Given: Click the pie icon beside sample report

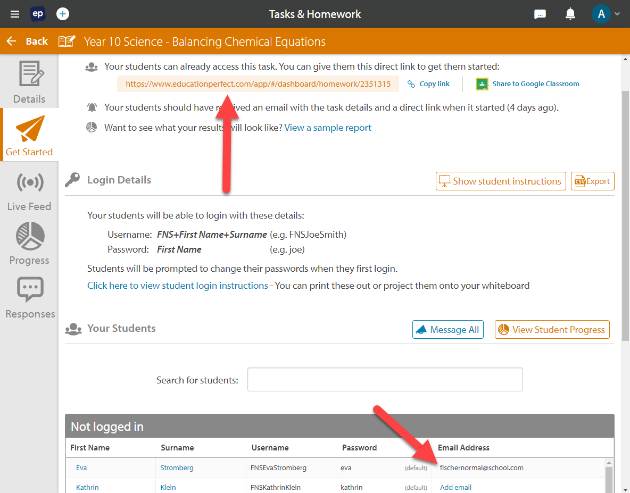Looking at the screenshot, I should click(92, 128).
